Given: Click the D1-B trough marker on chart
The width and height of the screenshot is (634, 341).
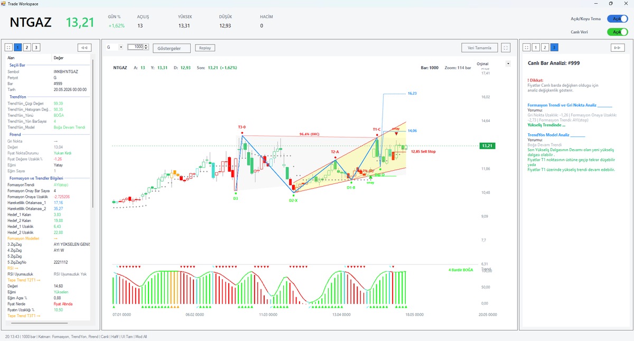Looking at the screenshot, I should tap(351, 187).
